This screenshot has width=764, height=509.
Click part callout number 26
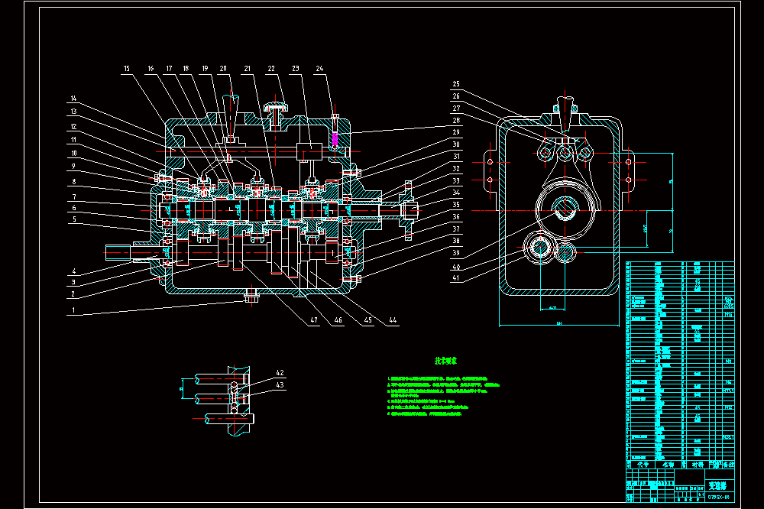pyautogui.click(x=456, y=96)
